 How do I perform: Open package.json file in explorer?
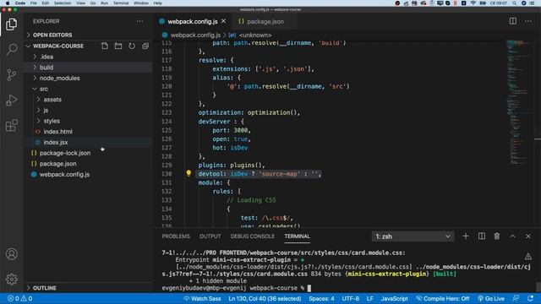(x=57, y=163)
